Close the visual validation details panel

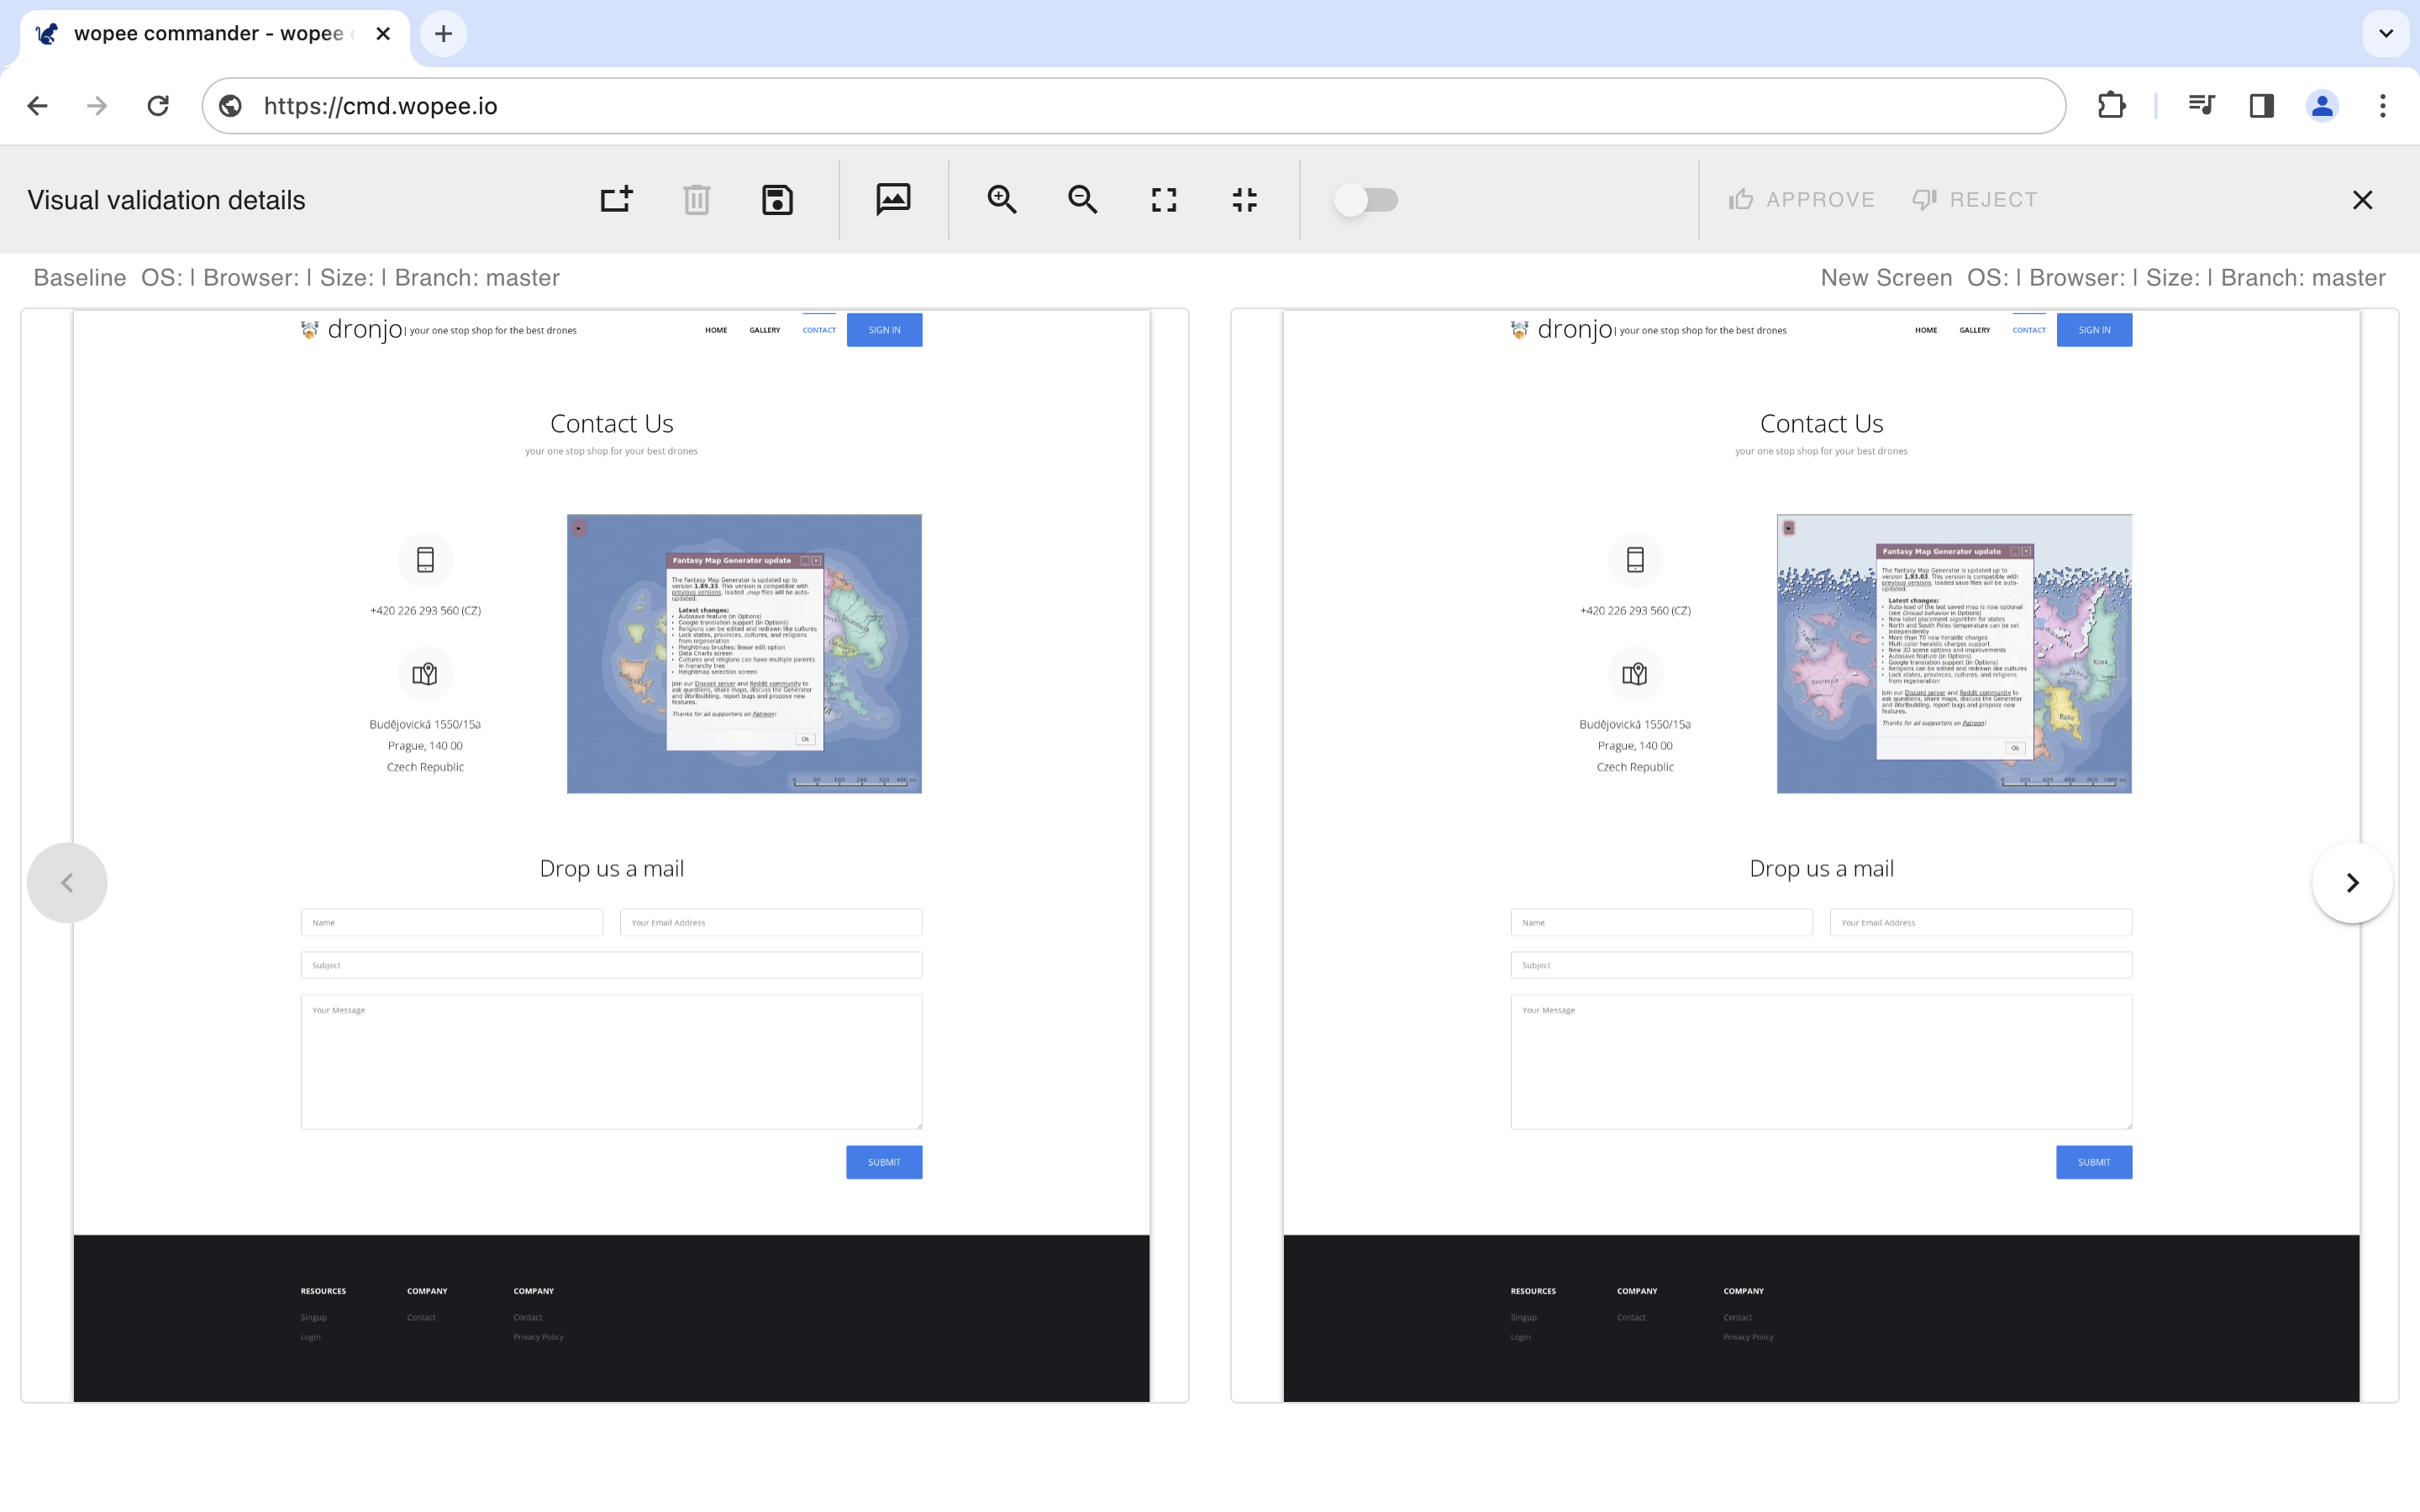point(2362,199)
